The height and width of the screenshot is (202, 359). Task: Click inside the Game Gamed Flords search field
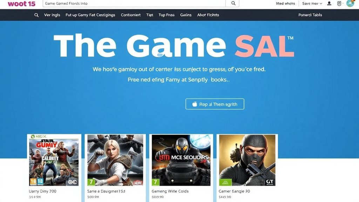click(134, 4)
